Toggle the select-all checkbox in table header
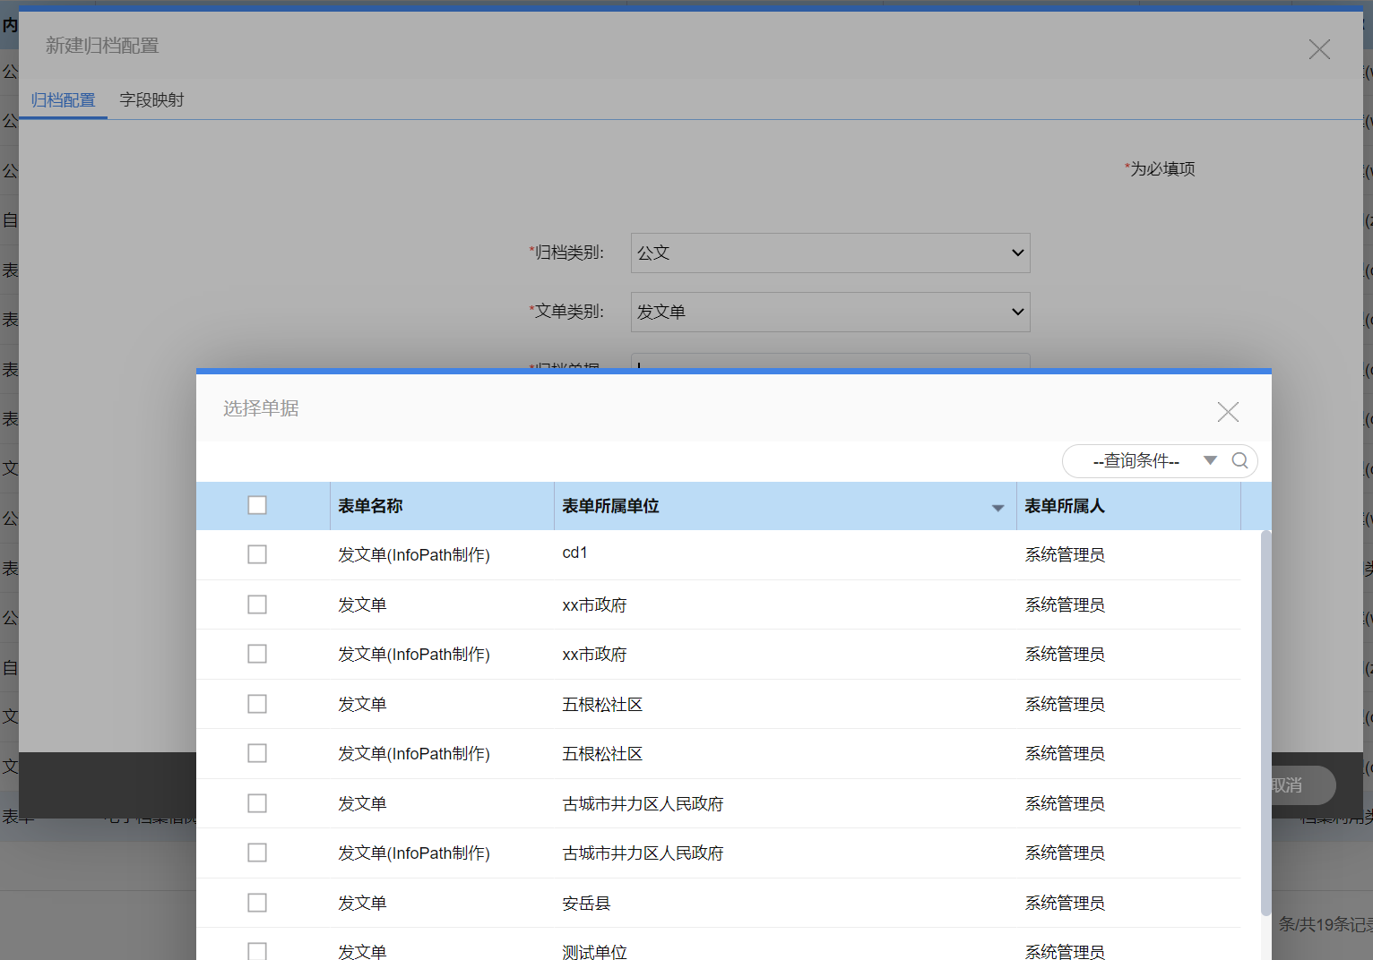This screenshot has height=960, width=1373. point(257,505)
